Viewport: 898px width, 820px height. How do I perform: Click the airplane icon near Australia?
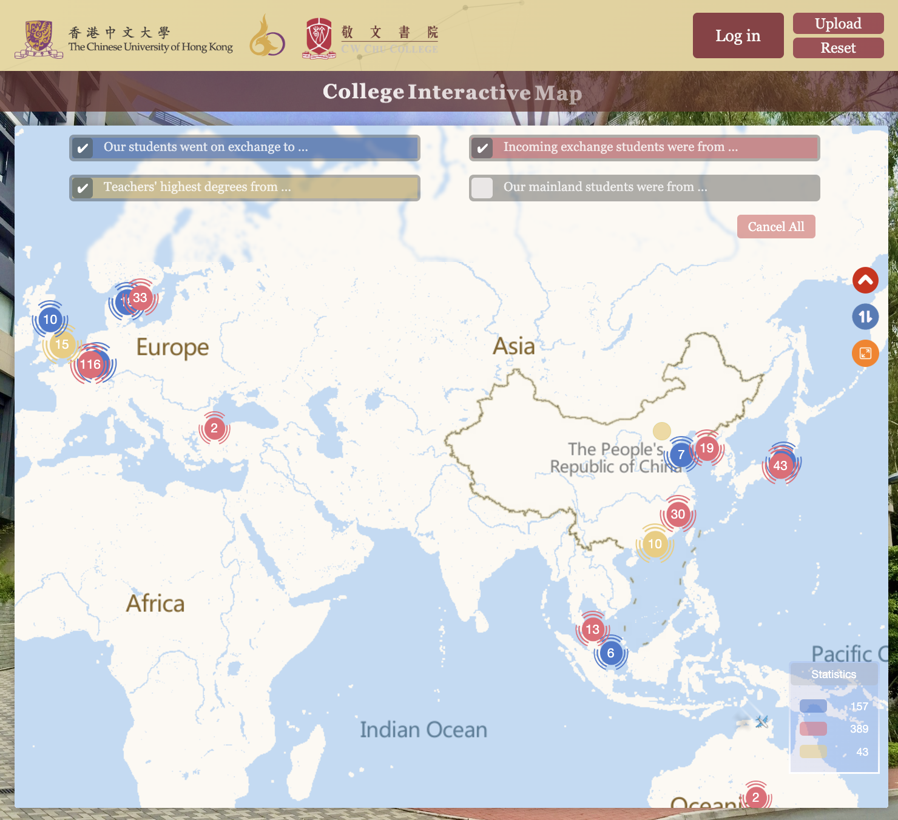[x=762, y=722]
